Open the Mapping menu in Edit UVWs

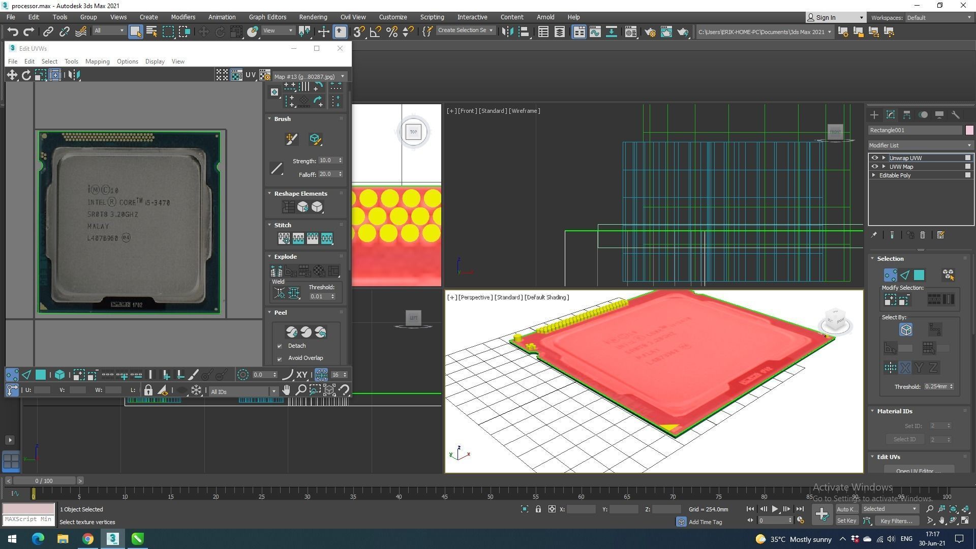(98, 62)
